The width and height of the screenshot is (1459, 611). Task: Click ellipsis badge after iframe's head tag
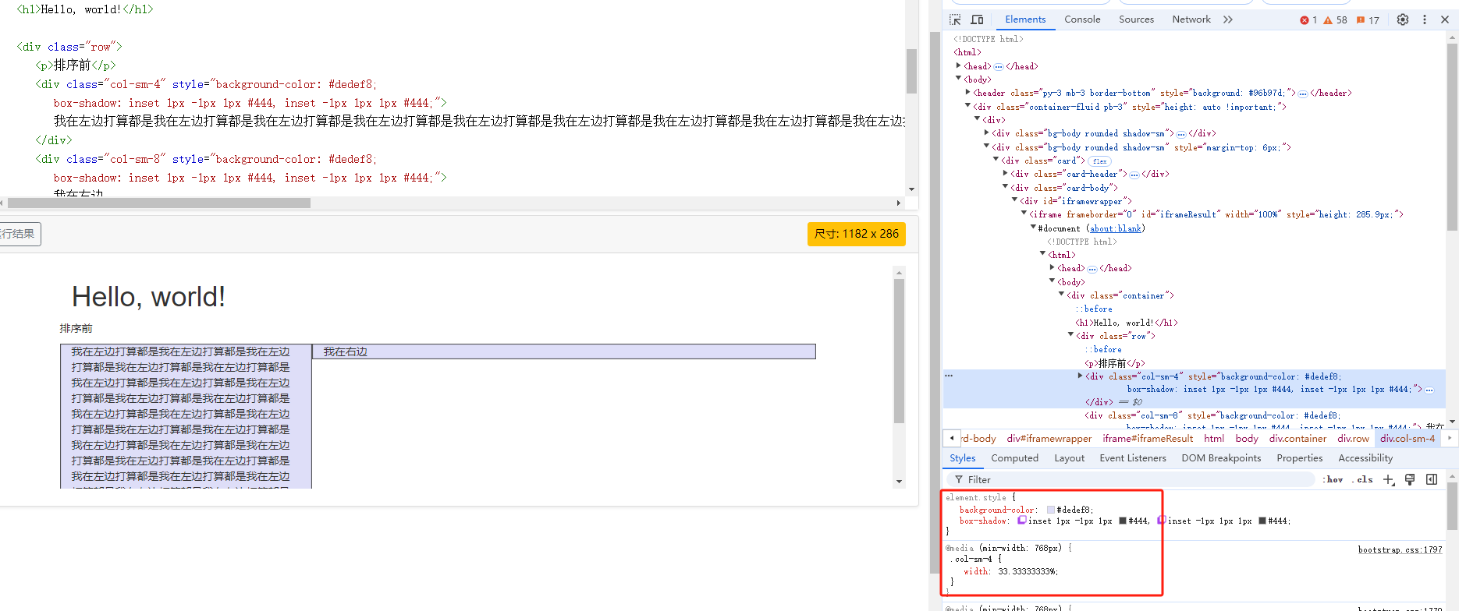1092,269
